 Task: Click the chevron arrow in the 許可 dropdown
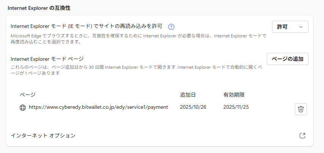coord(301,27)
